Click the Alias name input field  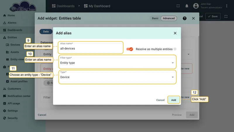click(x=91, y=48)
